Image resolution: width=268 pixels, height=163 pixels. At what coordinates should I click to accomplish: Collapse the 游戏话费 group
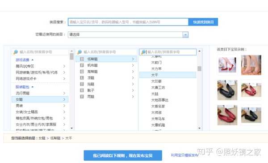pyautogui.click(x=33, y=60)
